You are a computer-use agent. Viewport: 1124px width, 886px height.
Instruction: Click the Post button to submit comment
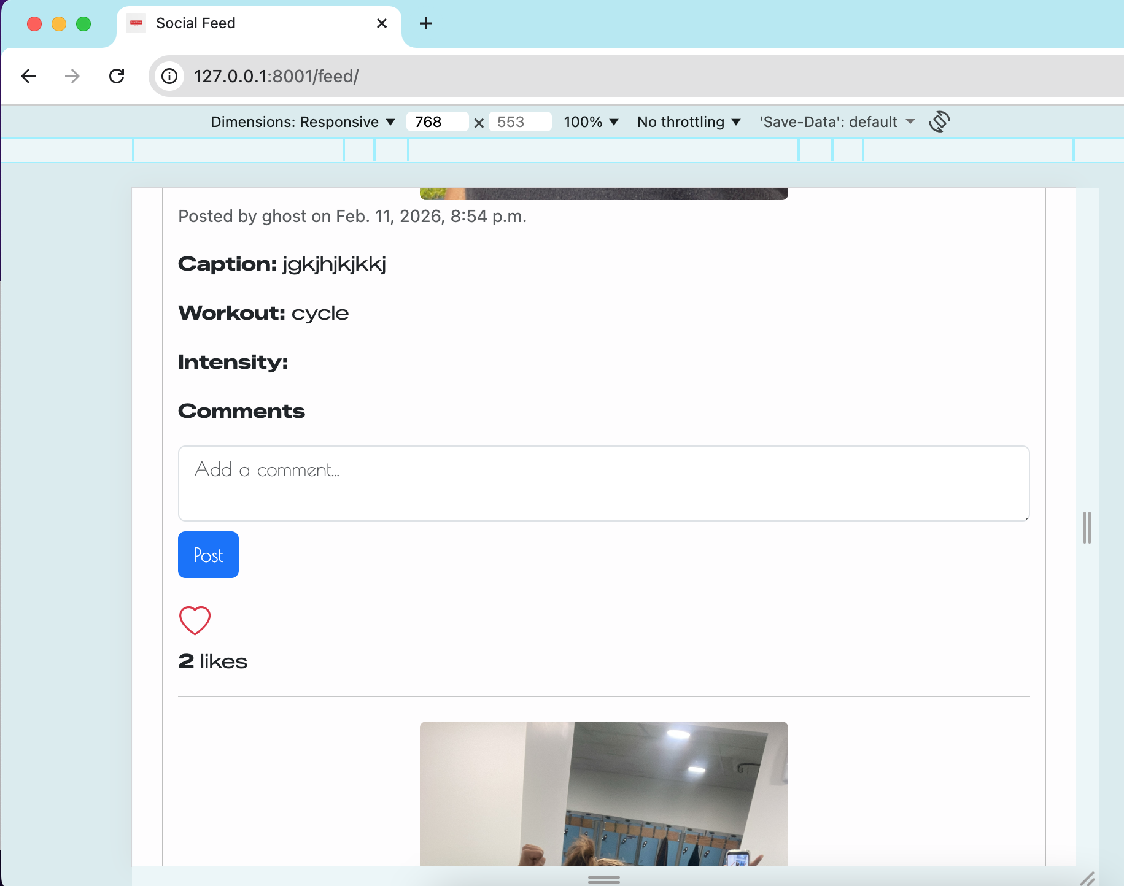click(x=208, y=555)
